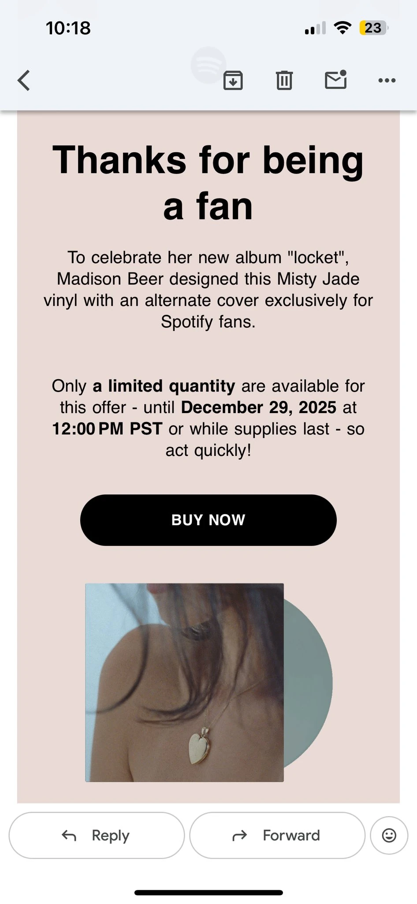This screenshot has height=904, width=417.
Task: Tap the Wi-Fi status icon
Action: point(342,28)
